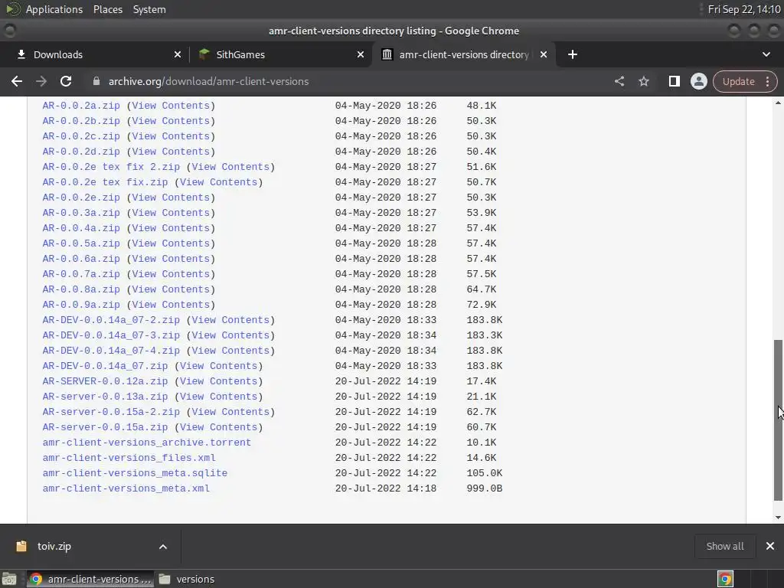The image size is (784, 588).
Task: View Contents of AR-0.0.2b.zip
Action: click(x=171, y=121)
